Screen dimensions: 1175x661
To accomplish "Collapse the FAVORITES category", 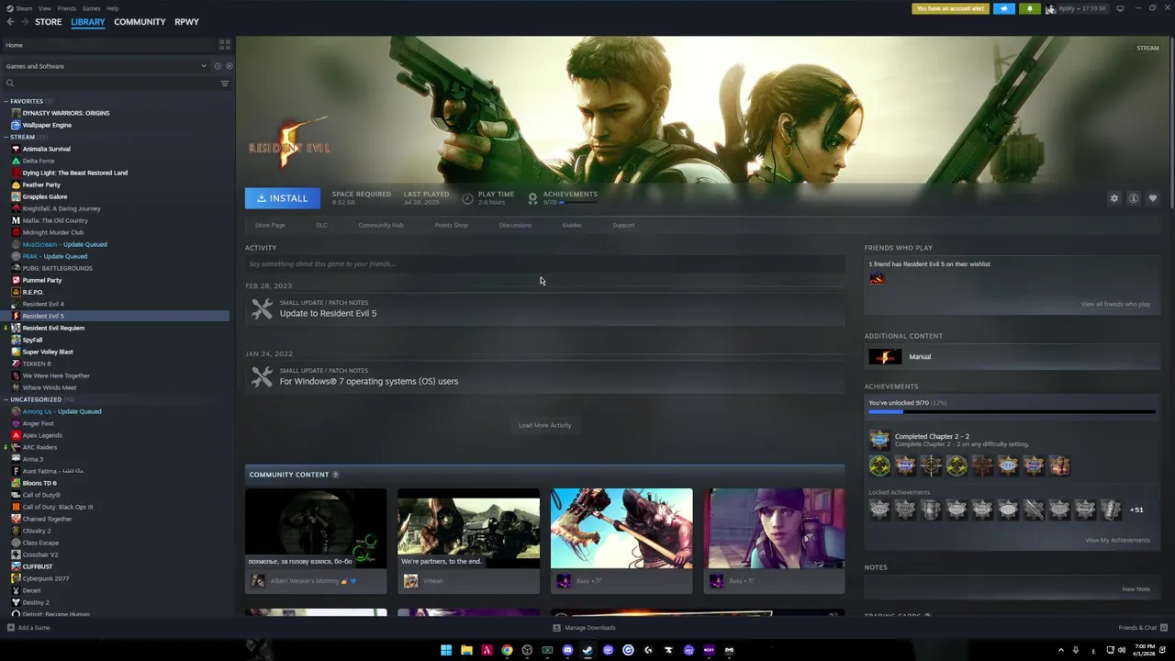I will (x=6, y=101).
